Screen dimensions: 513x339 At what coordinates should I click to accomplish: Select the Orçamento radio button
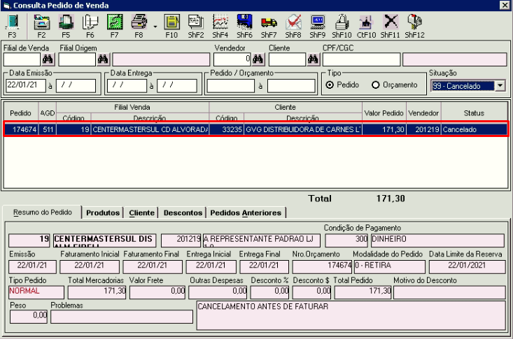376,85
